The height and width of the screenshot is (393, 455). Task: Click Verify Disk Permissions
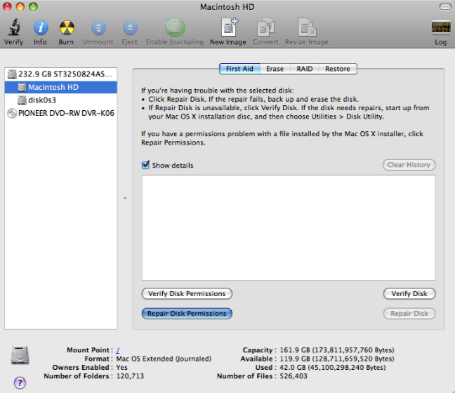187,293
